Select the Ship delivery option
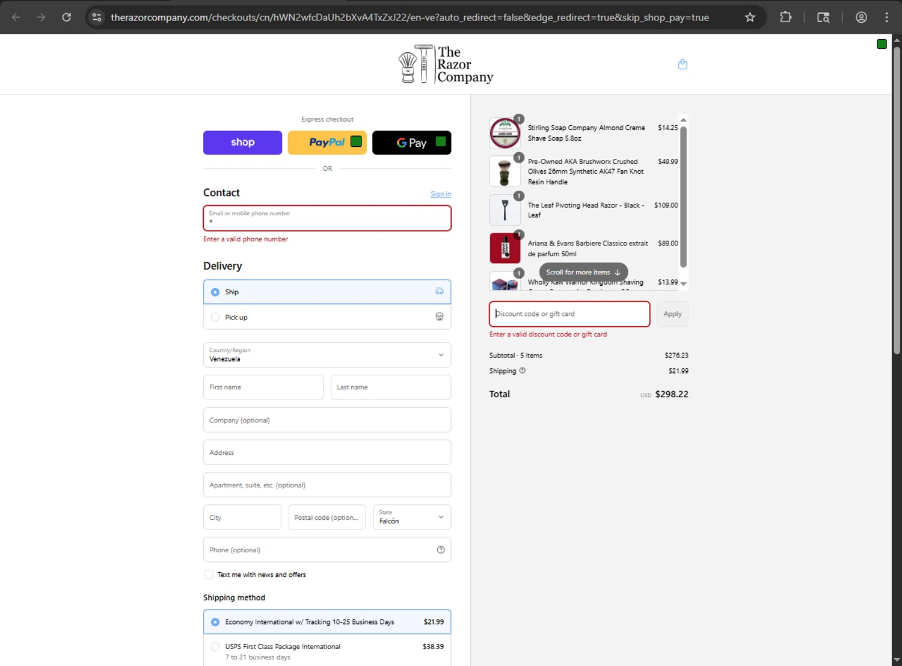Screen dimensions: 902x666 tap(327, 292)
